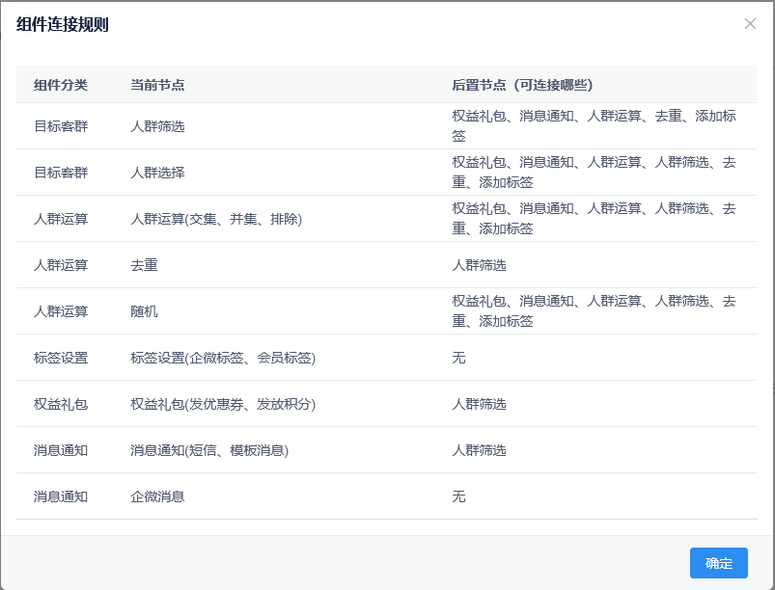This screenshot has width=775, height=590.
Task: Select the 消息通知(短信、模板消息) cell
Action: coord(209,450)
